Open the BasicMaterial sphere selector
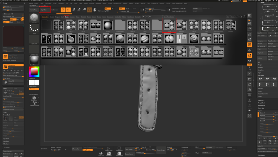The height and width of the screenshot is (157, 278). pyautogui.click(x=34, y=60)
